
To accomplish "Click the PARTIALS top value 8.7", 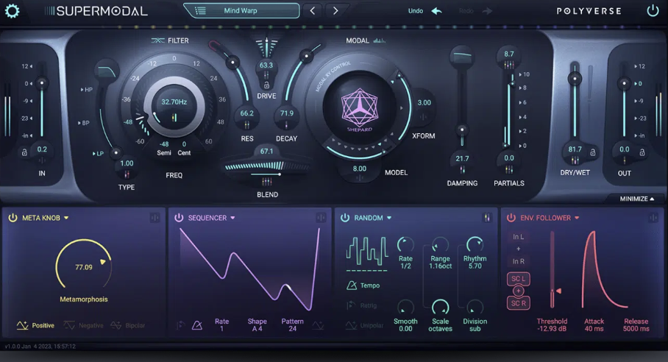I will click(x=508, y=54).
